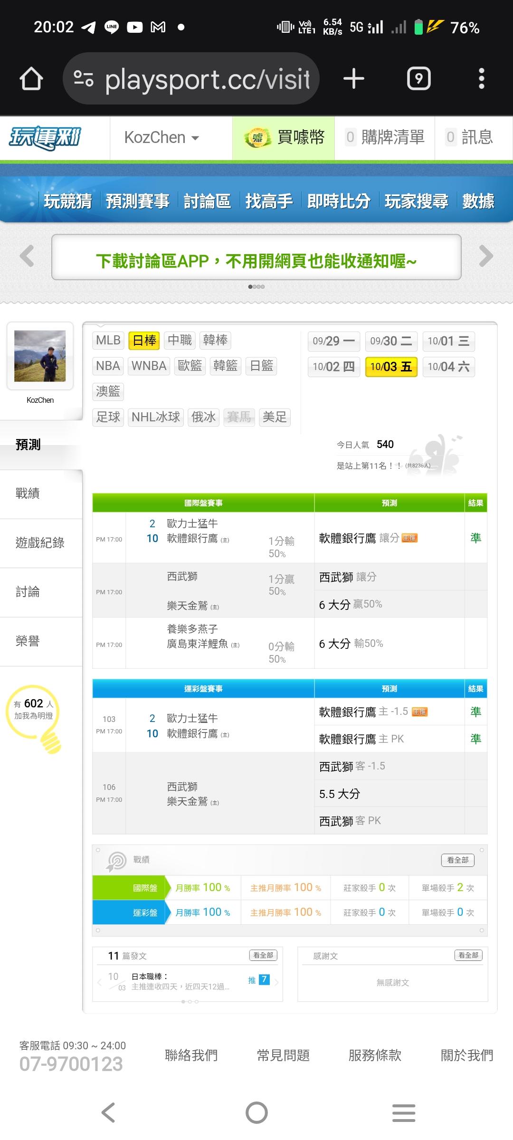The height and width of the screenshot is (1140, 513).
Task: Select the MLB league filter
Action: point(108,340)
